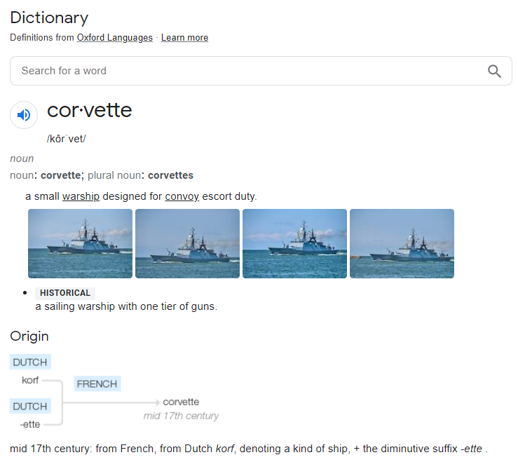Follow the warship definition link

click(x=81, y=196)
